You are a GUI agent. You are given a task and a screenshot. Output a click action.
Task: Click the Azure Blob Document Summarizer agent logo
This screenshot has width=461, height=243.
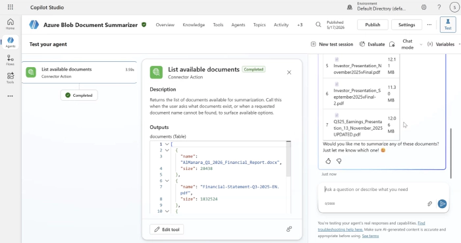click(34, 24)
